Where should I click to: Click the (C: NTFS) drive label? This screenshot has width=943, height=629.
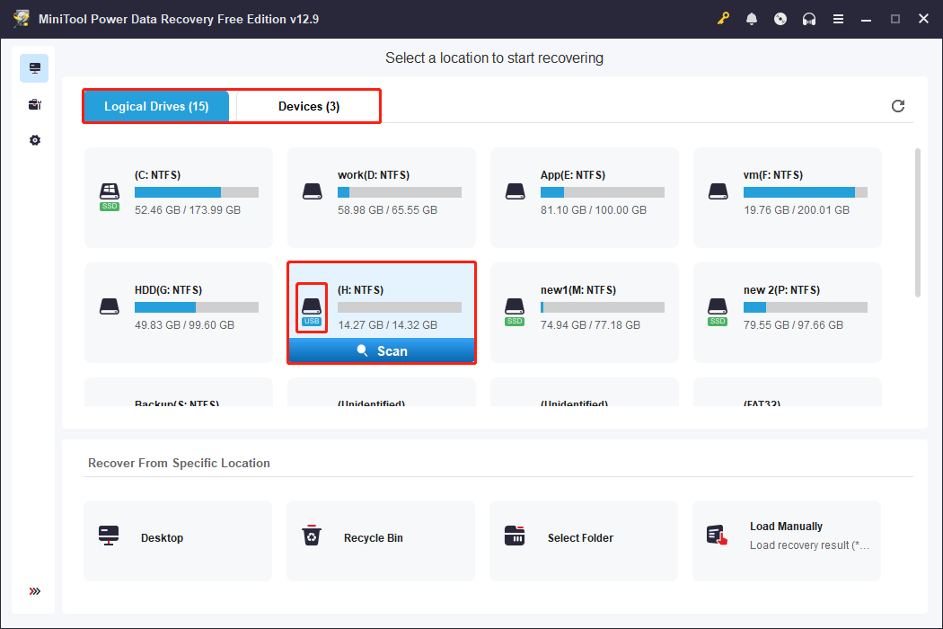[157, 175]
